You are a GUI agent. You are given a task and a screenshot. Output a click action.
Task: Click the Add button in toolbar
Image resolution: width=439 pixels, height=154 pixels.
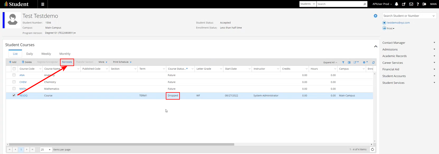pos(12,62)
